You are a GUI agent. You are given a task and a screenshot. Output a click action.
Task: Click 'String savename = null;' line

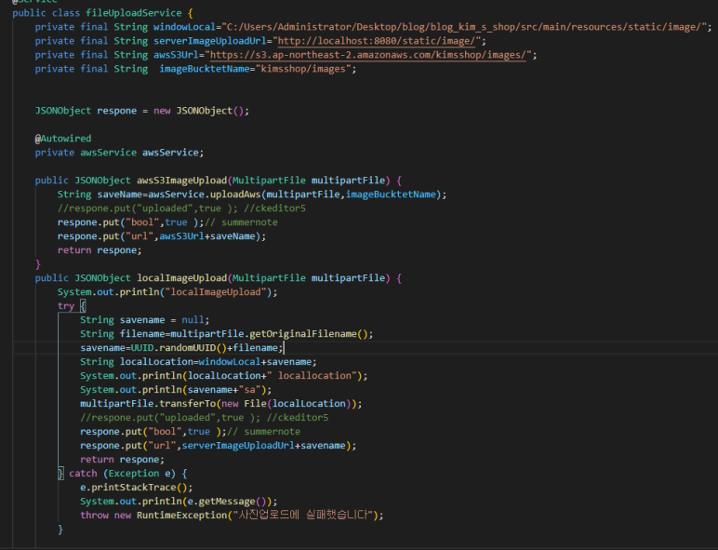click(x=145, y=320)
